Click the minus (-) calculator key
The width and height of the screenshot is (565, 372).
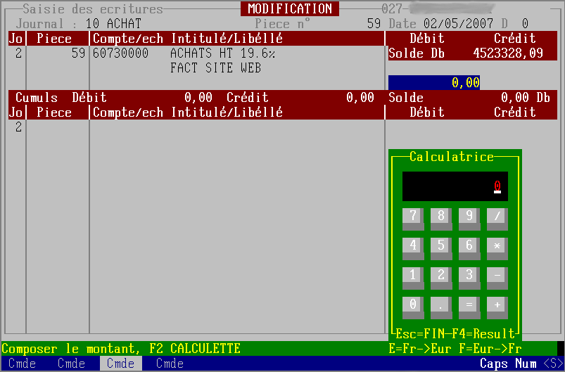coord(497,275)
